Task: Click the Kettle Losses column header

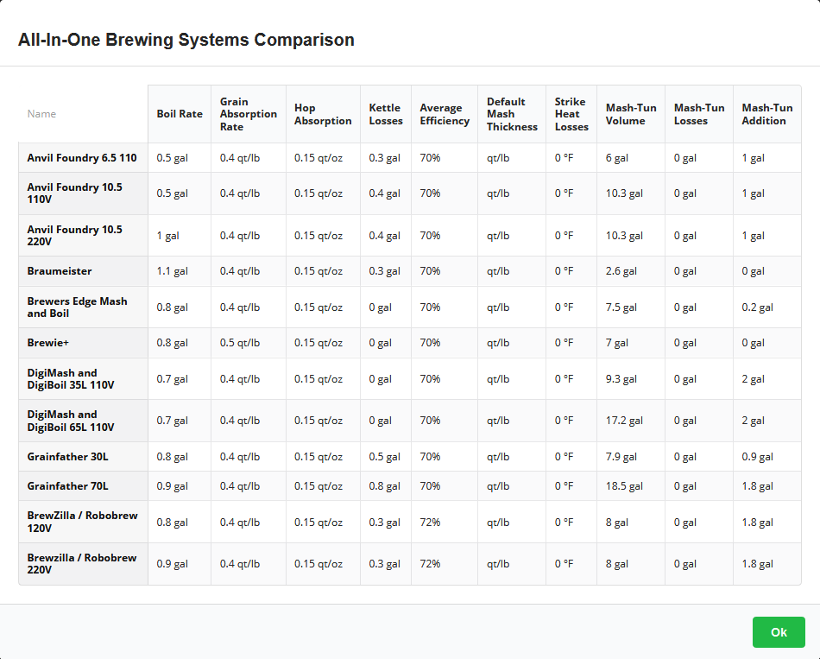Action: coord(386,114)
